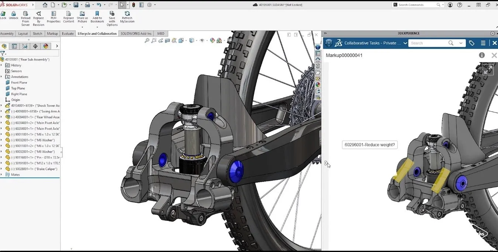The image size is (498, 252).
Task: Toggle the Section View tool
Action: click(167, 41)
